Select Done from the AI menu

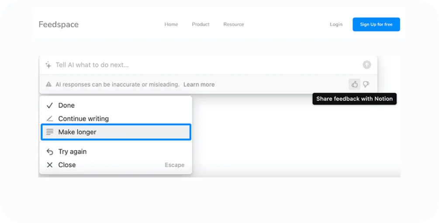(116, 105)
